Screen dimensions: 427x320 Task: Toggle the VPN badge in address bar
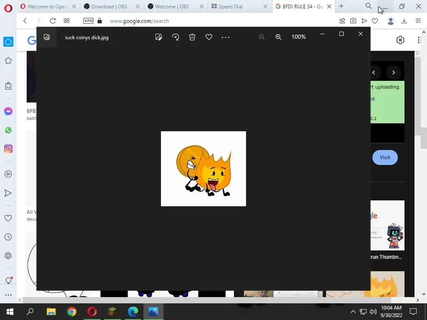(x=88, y=21)
